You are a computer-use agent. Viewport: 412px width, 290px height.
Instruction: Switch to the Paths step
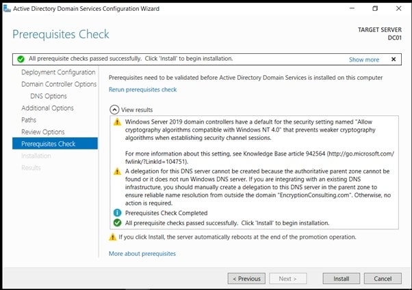pyautogui.click(x=29, y=120)
